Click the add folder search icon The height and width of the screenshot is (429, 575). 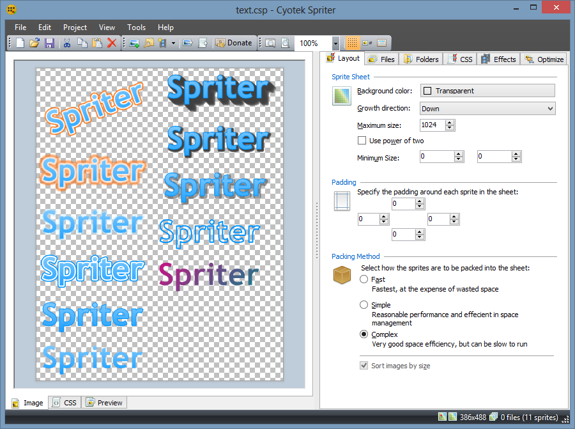tap(149, 43)
